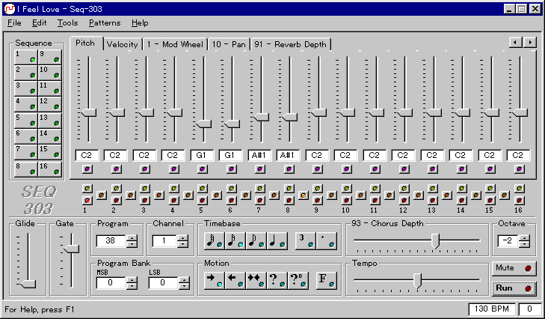Screen dimensions: 545x319
Task: Set motion to random '?8' mode
Action: [298, 281]
